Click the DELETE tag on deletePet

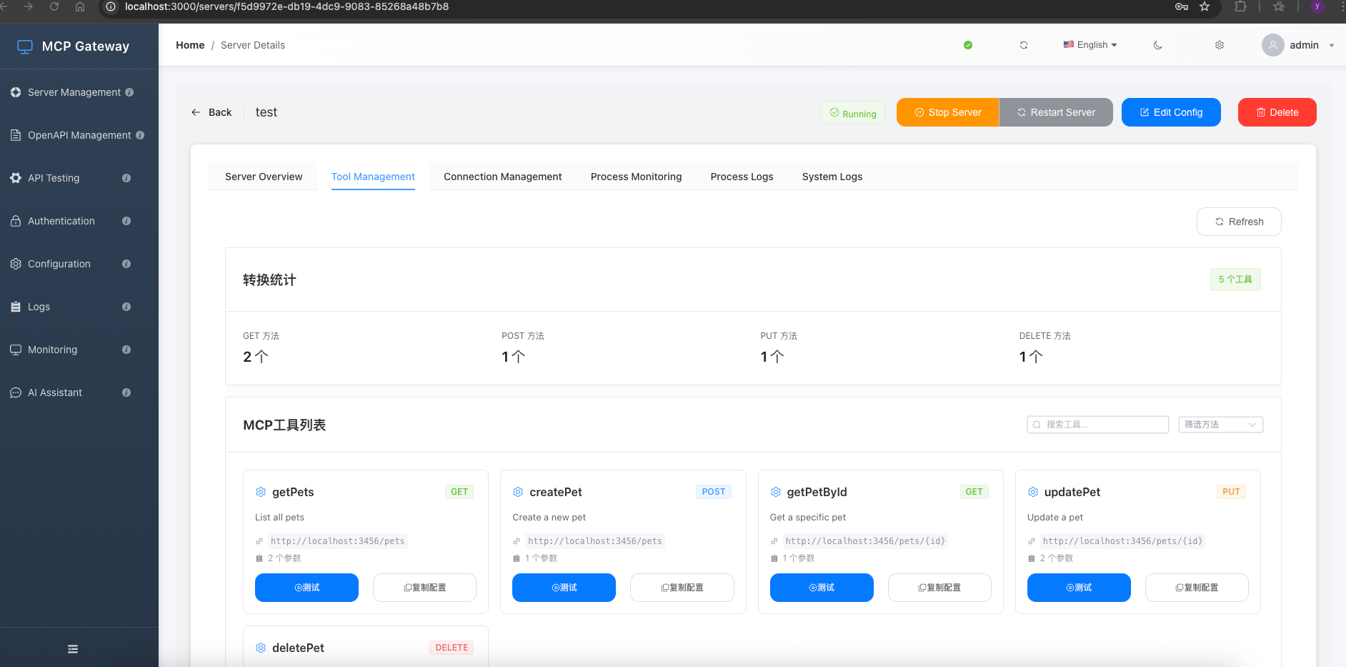coord(452,648)
